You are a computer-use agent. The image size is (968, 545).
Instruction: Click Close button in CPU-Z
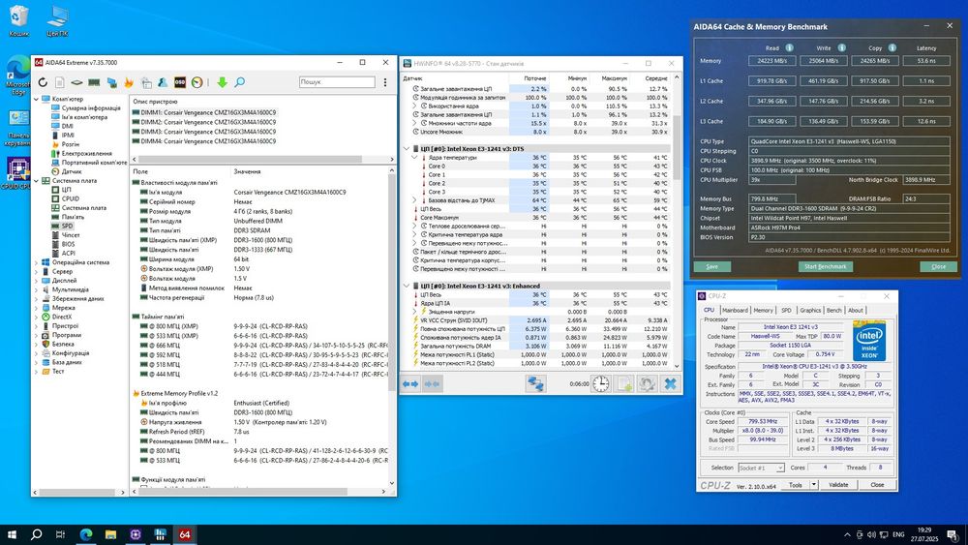pyautogui.click(x=877, y=485)
